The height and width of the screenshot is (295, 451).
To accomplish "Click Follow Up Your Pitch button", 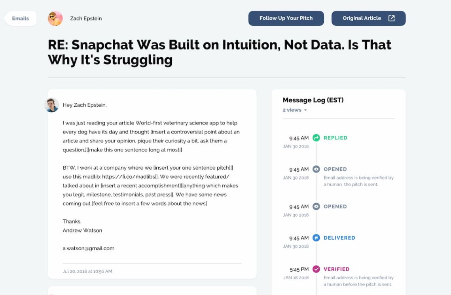I will [x=286, y=18].
